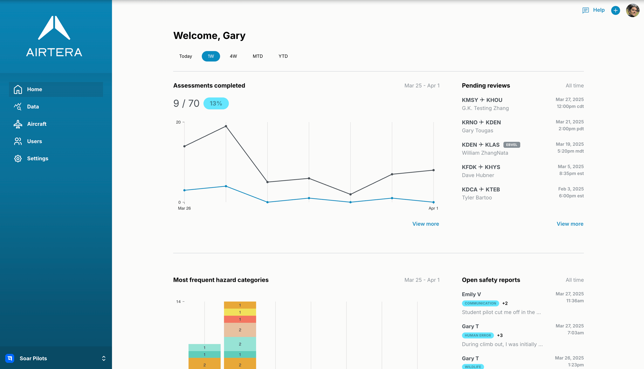Click 'Student pilot cut me off in the ...' text

[501, 312]
